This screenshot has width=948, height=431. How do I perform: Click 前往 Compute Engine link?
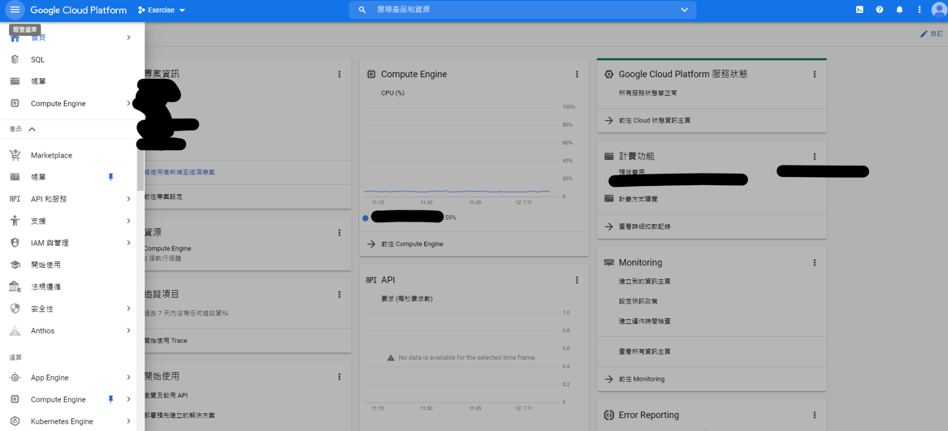pyautogui.click(x=412, y=244)
